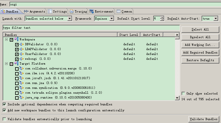Click the Default Start level field
Screen dimensions: 221x123
click(x=157, y=19)
